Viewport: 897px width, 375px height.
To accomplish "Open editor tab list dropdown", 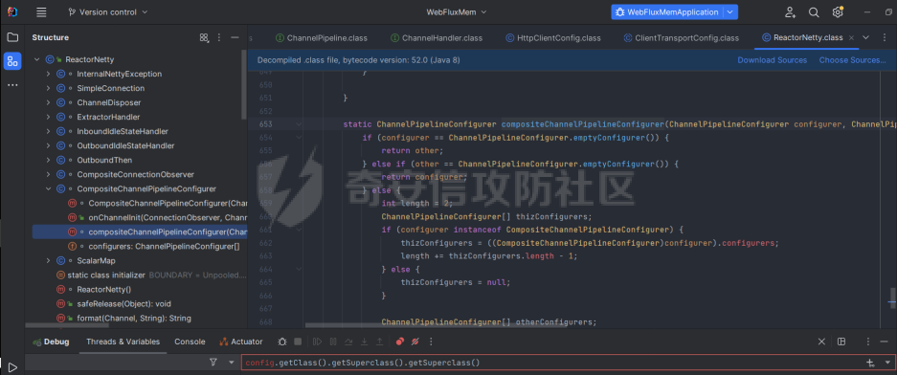I will click(865, 37).
